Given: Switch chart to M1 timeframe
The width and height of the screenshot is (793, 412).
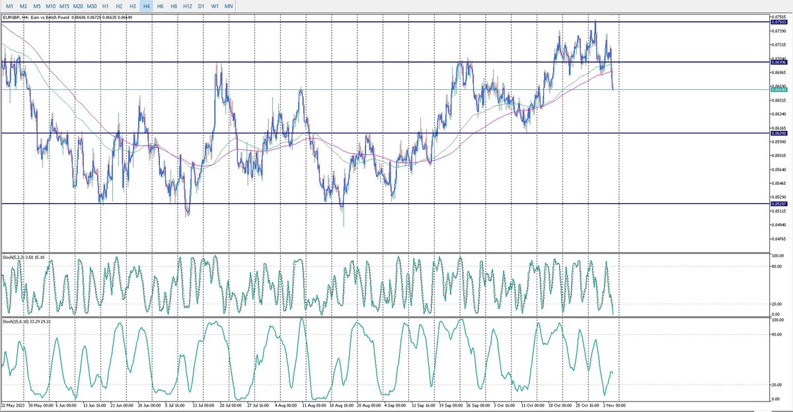Looking at the screenshot, I should (9, 5).
